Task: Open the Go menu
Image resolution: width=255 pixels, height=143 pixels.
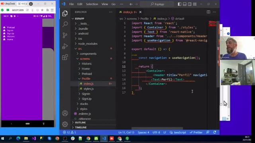Action: [x=114, y=4]
